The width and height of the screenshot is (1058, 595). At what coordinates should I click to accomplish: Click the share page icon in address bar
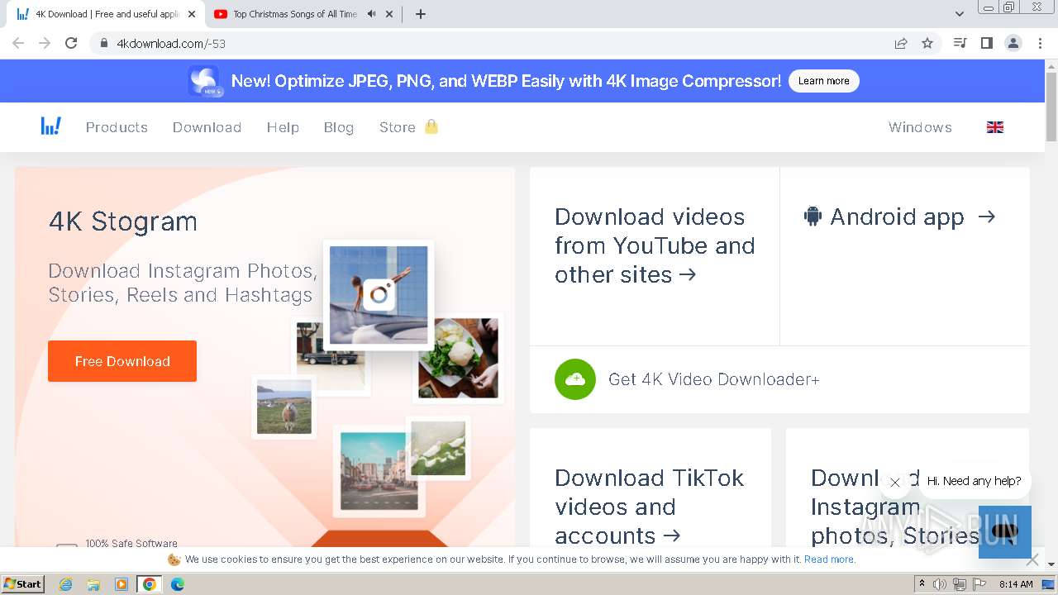tap(901, 43)
